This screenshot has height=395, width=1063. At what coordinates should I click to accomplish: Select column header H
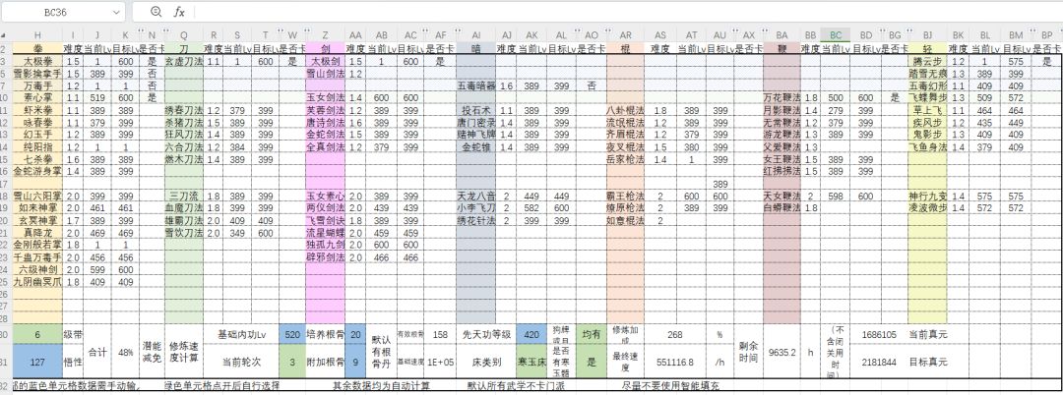point(37,35)
